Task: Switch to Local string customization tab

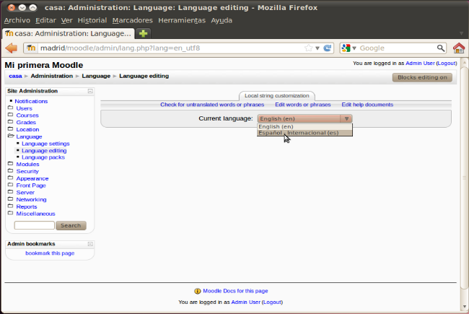Action: pos(276,95)
